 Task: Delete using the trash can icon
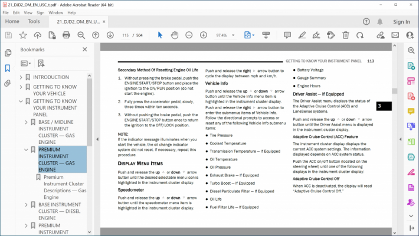tap(345, 35)
